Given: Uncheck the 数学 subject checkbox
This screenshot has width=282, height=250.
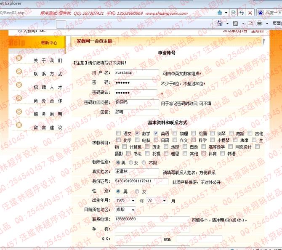Looking at the screenshot, I should point(137,133).
